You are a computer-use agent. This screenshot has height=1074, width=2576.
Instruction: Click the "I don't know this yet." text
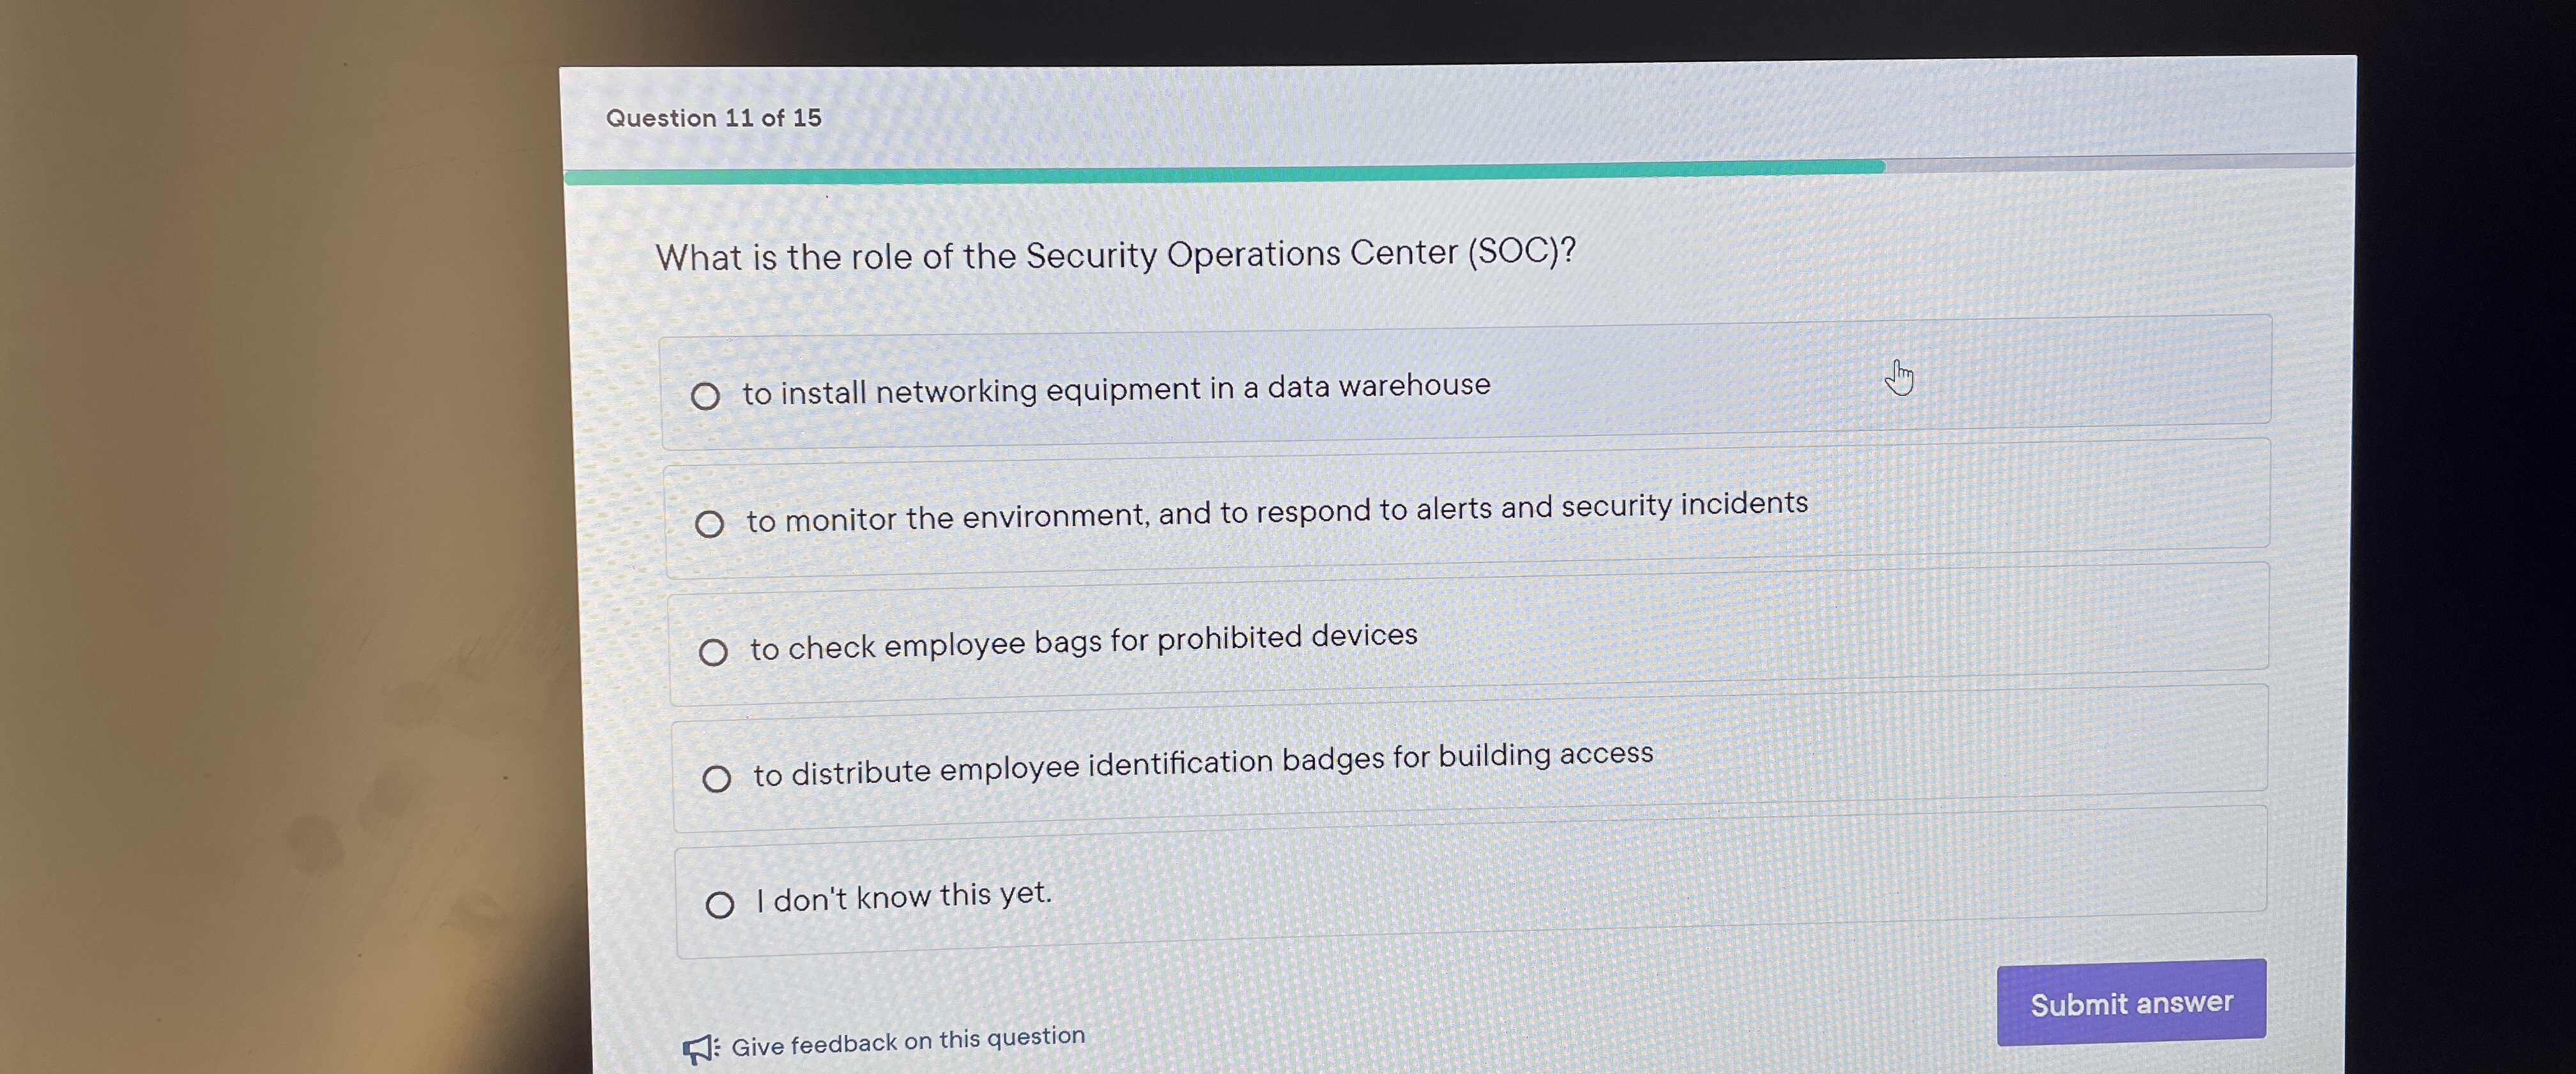903,896
